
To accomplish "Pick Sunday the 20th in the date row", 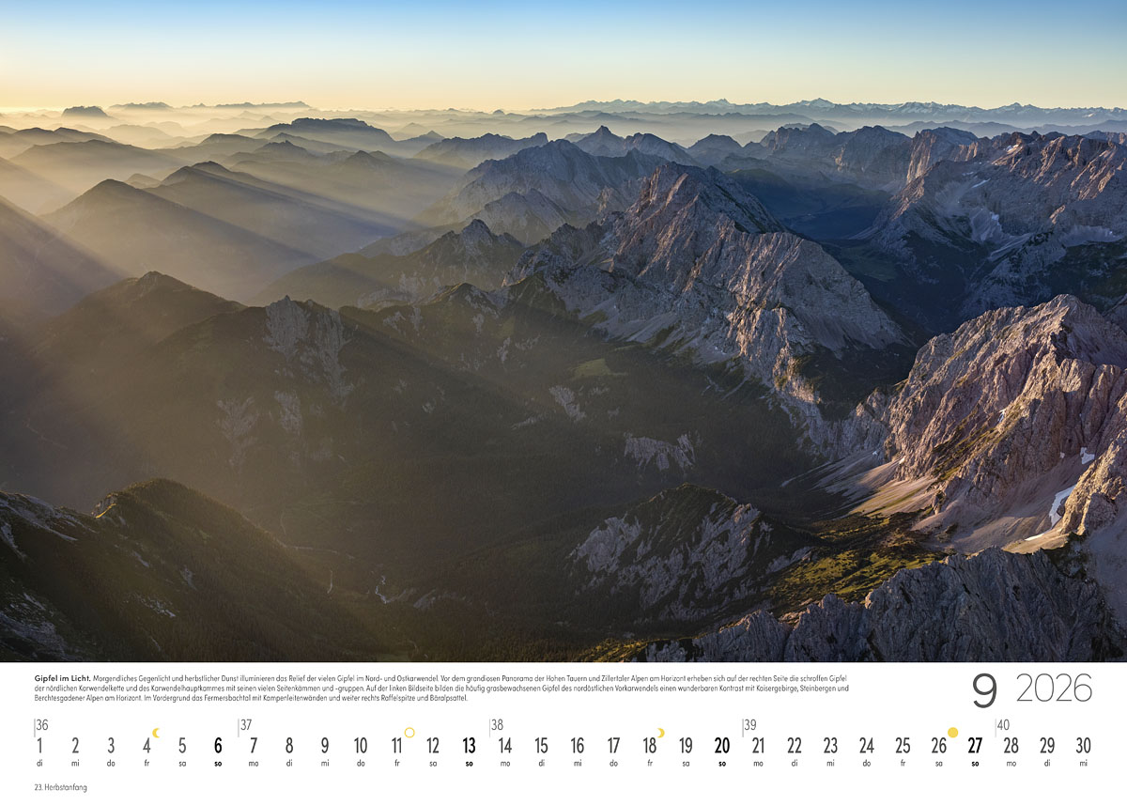I will (721, 746).
